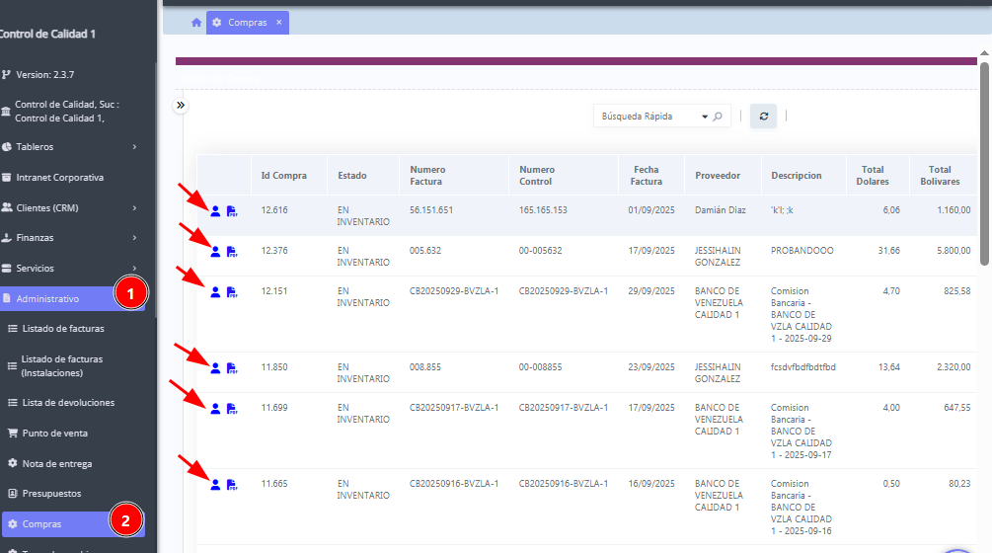Open the PDF icon for purchase 11.665
This screenshot has height=553, width=992.
pos(232,485)
